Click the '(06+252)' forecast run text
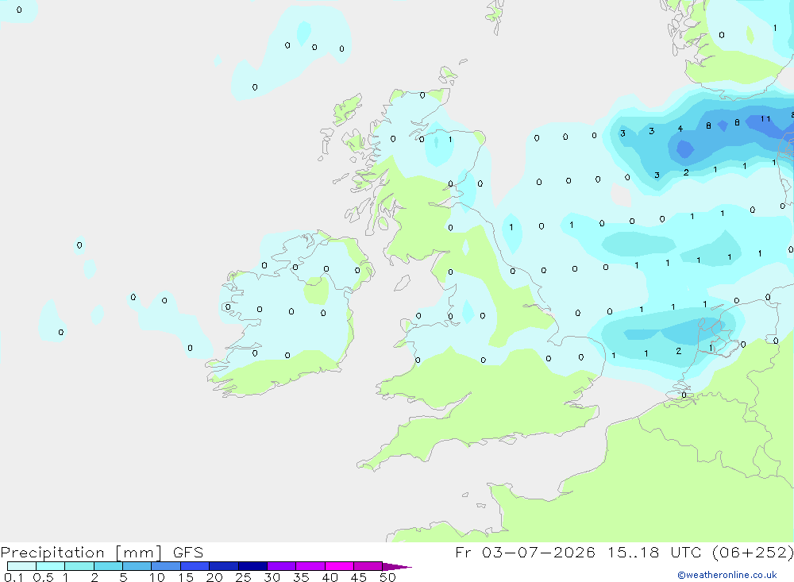Viewport: 794px width, 582px height. (753, 552)
